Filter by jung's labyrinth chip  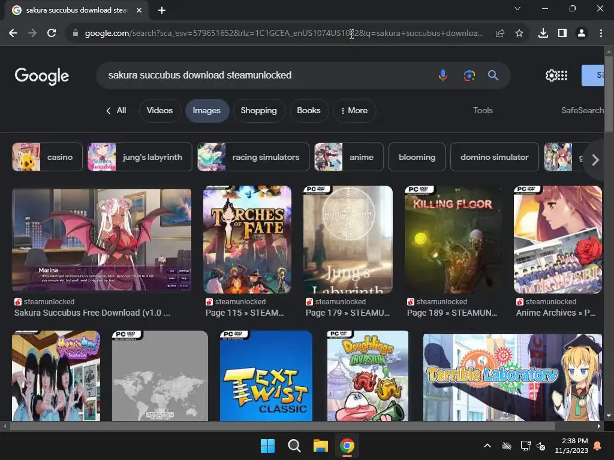pyautogui.click(x=140, y=157)
